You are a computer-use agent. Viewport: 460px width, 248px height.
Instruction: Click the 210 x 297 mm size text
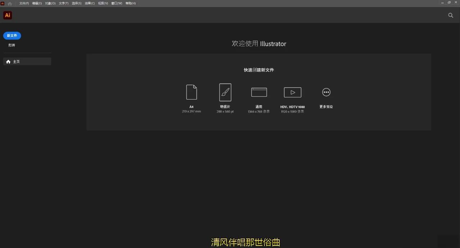[192, 111]
